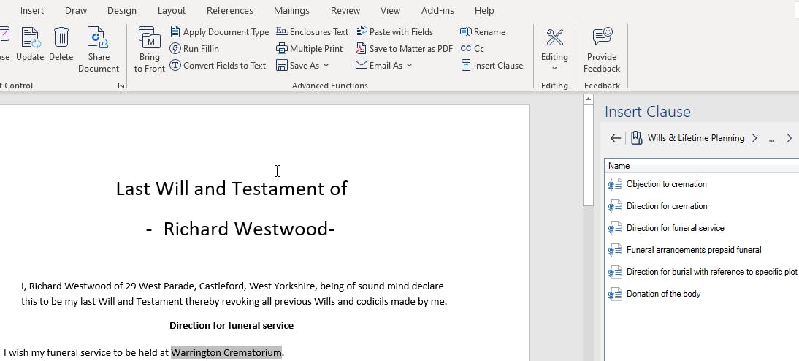Viewport: 799px width, 361px height.
Task: Go back in Insert Clause pane
Action: [x=615, y=138]
